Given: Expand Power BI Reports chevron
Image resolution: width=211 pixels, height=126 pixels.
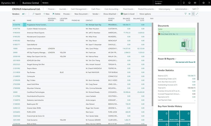Looking at the screenshot, I should pyautogui.click(x=175, y=59).
